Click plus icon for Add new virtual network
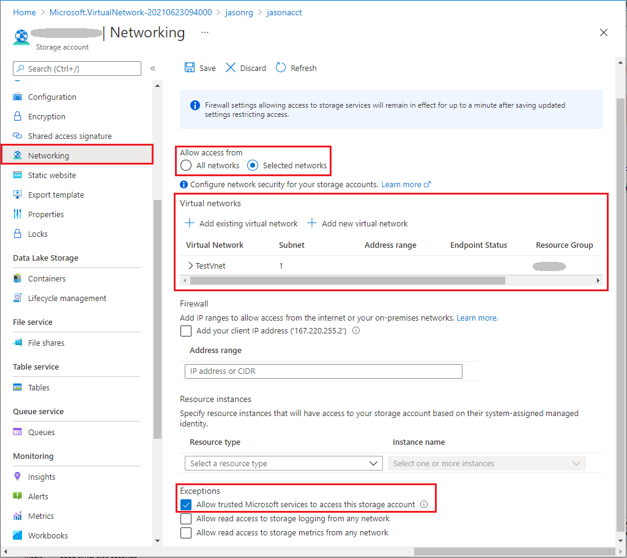 tap(312, 223)
